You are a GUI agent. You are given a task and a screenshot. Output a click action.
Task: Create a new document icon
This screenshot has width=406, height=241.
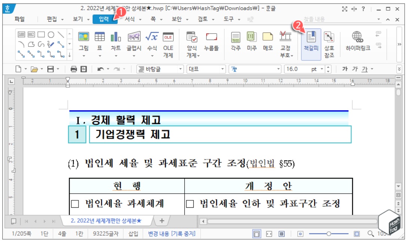pos(18,69)
